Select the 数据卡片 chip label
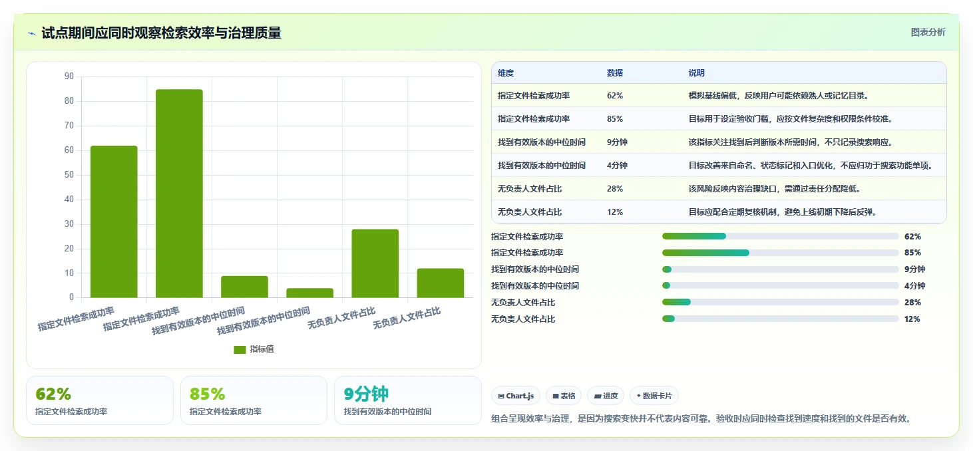Screen dimensions: 973x451 (658, 396)
